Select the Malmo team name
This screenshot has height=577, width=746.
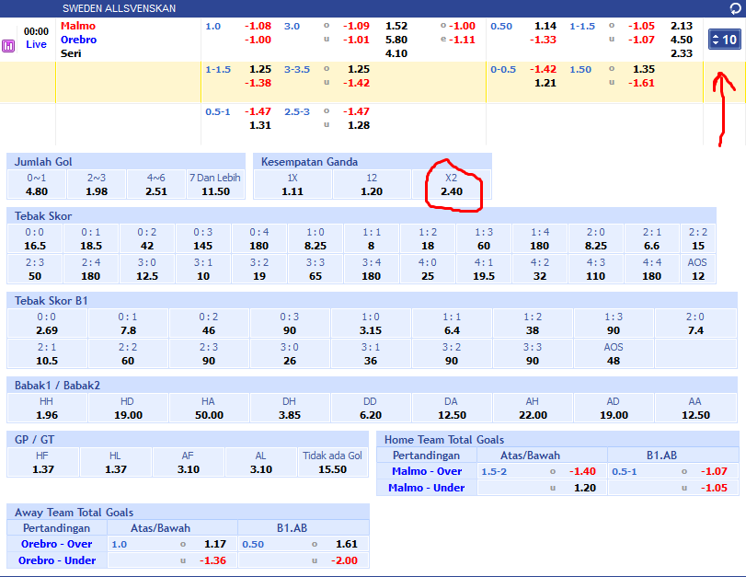(78, 26)
